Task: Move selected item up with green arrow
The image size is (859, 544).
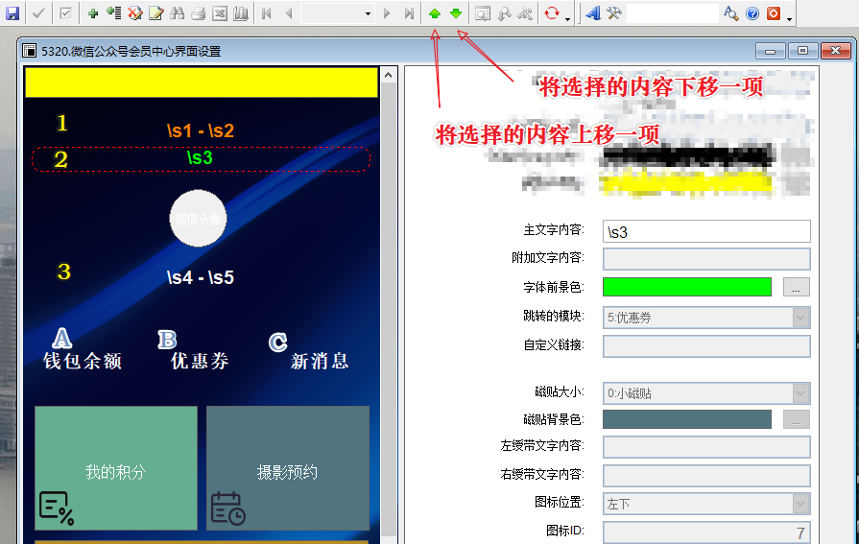Action: coord(435,13)
